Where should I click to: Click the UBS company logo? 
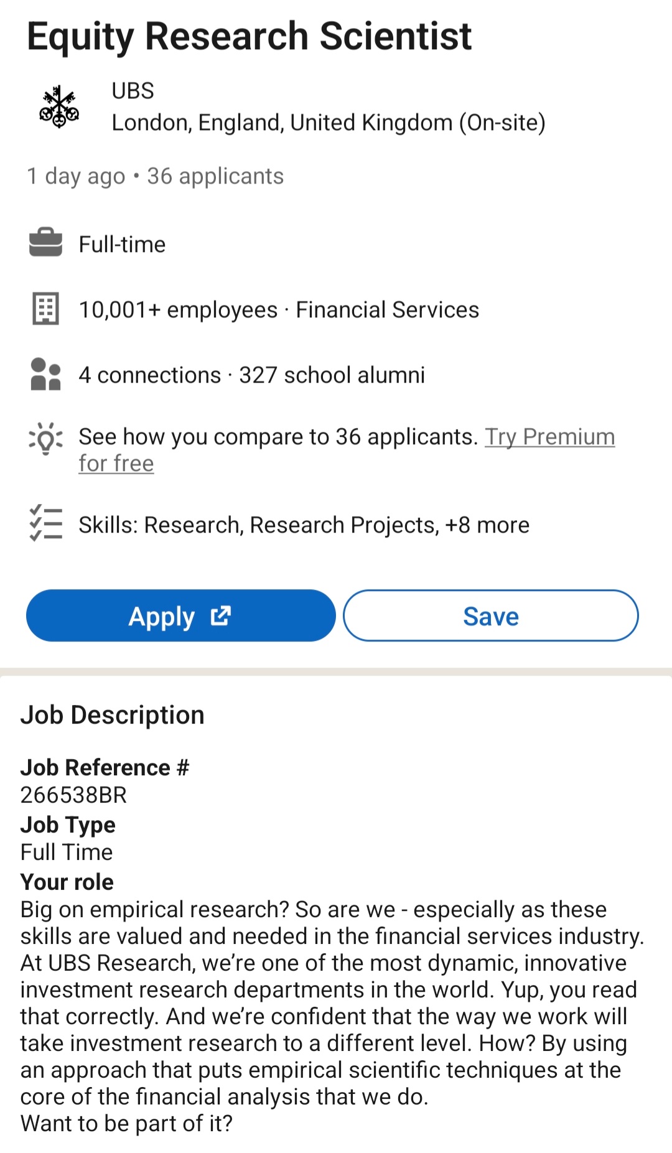tap(59, 107)
